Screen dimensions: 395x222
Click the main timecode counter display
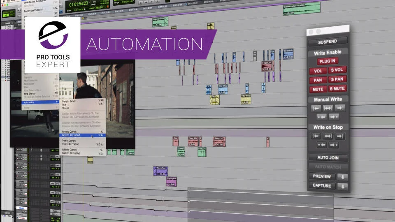click(79, 4)
